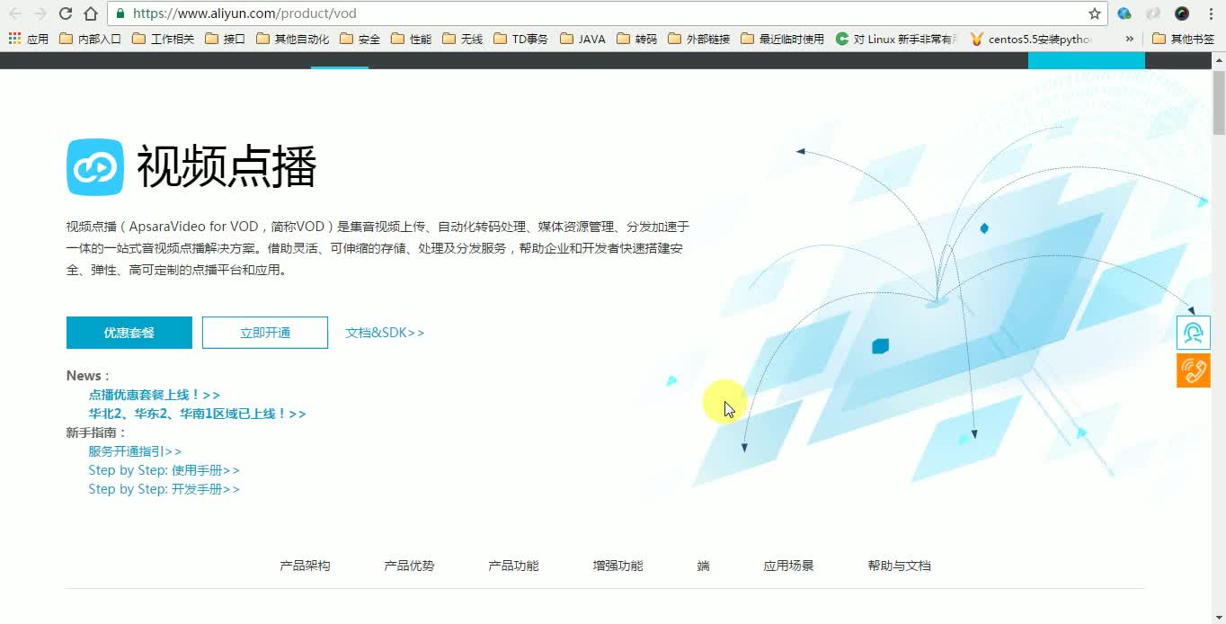Screen dimensions: 1226x624
Task: Open Step by Step: 开发手册 link
Action: pos(164,489)
